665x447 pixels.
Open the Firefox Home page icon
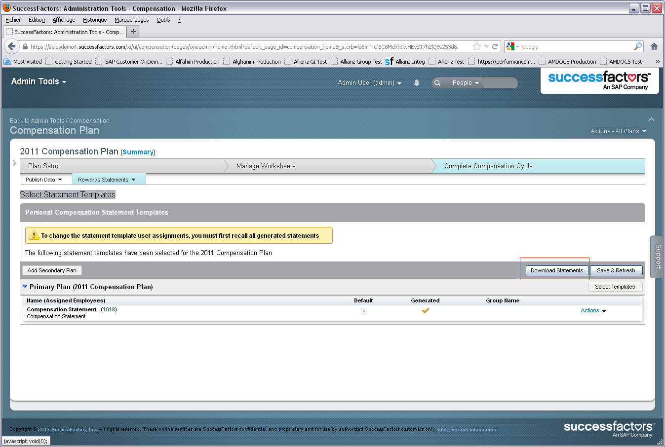coord(654,46)
